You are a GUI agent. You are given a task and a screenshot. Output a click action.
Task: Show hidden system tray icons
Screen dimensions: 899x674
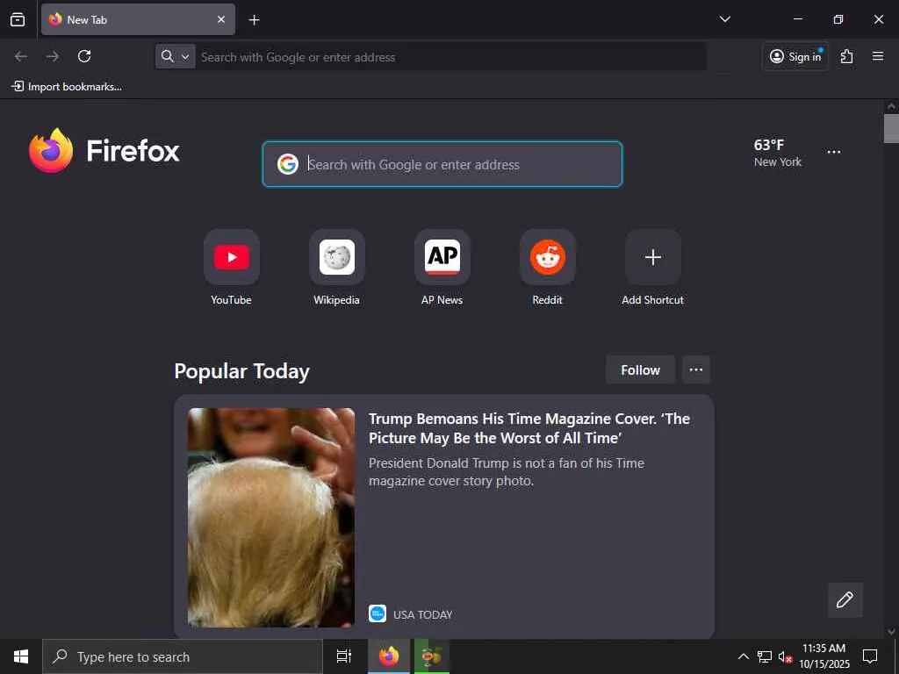click(743, 656)
